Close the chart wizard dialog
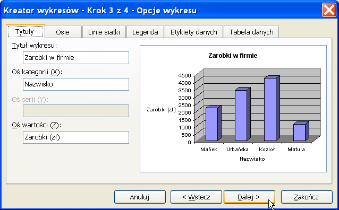This screenshot has height=210, width=339. 329,10
